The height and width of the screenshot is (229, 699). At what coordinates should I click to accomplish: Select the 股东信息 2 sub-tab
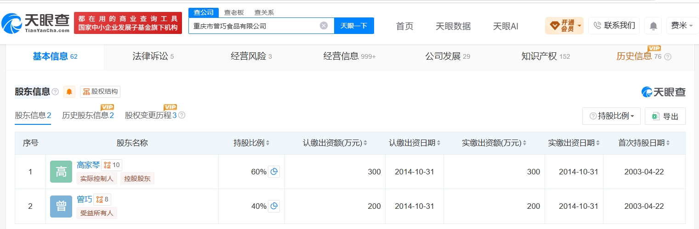33,116
